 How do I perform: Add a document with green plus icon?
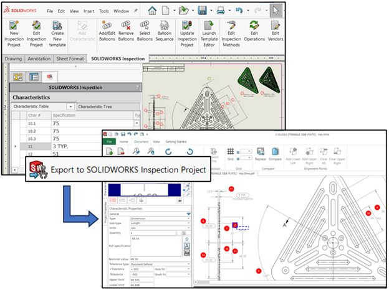coord(110,151)
